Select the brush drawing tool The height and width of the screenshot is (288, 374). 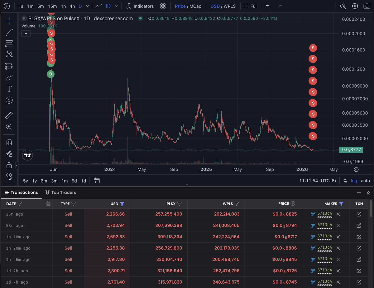tap(9, 77)
